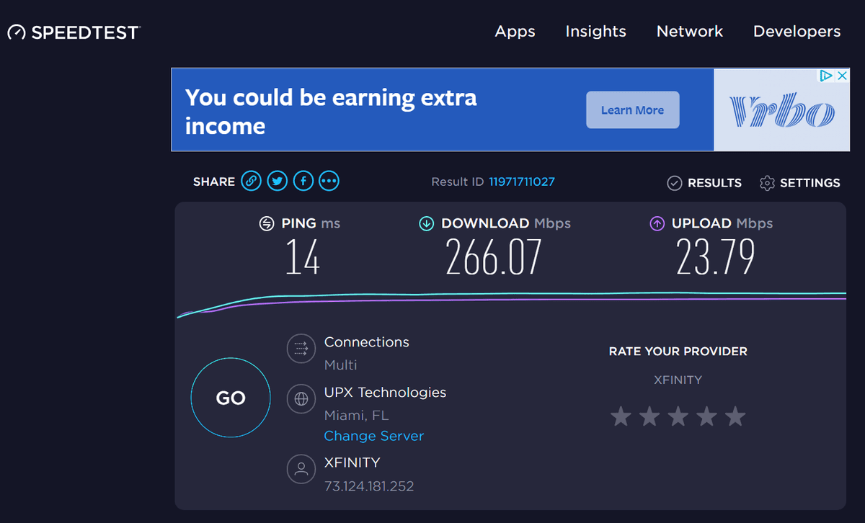Click the IP address 73.124.181.252
865x523 pixels.
point(369,486)
